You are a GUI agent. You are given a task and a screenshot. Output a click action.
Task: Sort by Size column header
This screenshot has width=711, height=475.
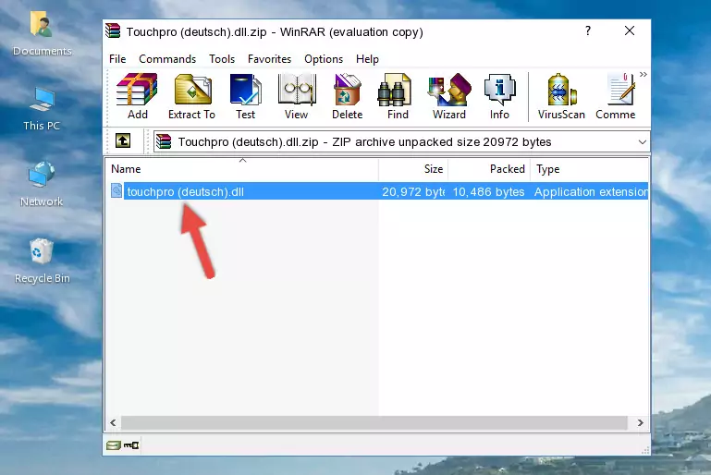pos(413,169)
